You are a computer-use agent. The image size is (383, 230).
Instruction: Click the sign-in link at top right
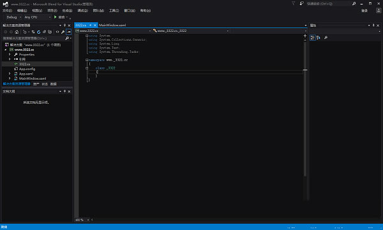click(364, 11)
